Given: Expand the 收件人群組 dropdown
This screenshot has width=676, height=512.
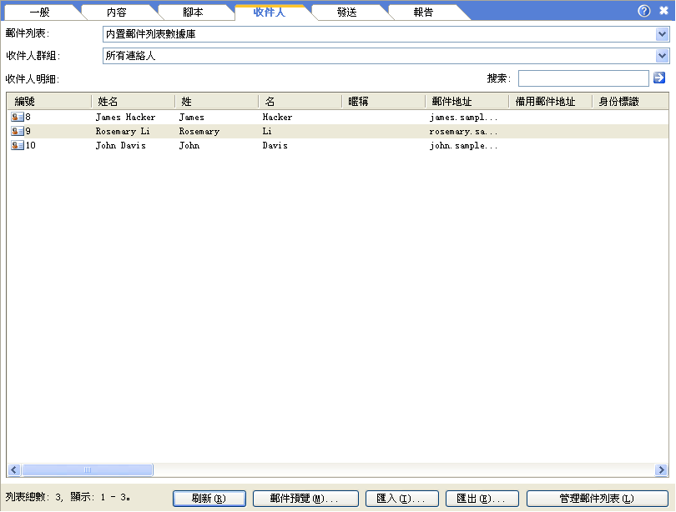Looking at the screenshot, I should [662, 56].
